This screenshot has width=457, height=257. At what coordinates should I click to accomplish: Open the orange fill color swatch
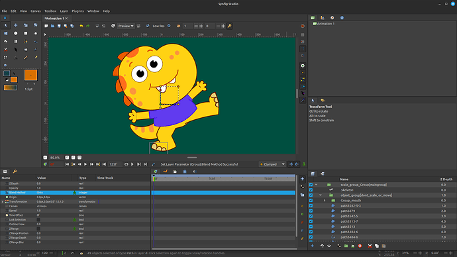tap(14, 79)
